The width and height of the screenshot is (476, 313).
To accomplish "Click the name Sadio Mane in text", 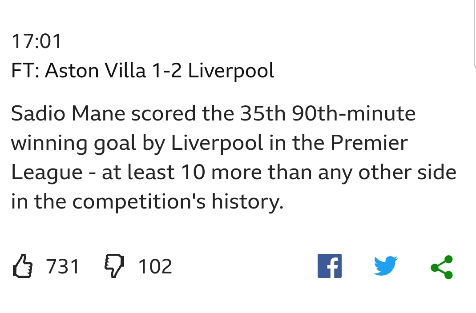I will (68, 113).
